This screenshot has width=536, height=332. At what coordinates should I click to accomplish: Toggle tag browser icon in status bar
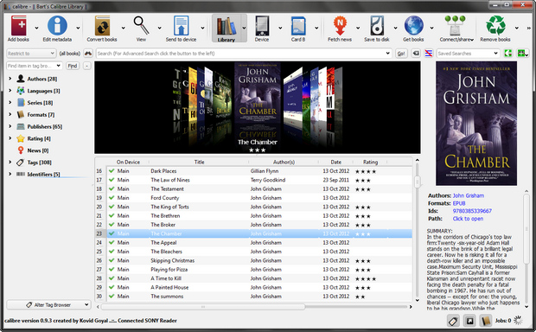(x=453, y=321)
